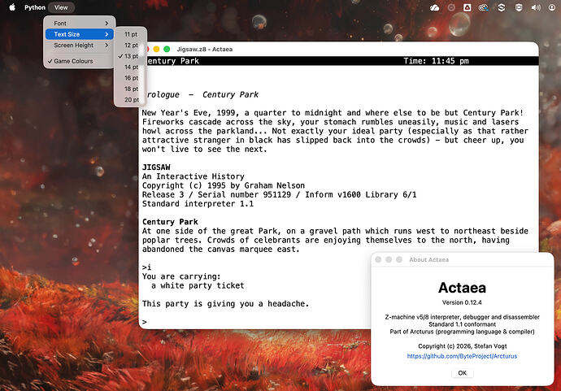The image size is (561, 391).
Task: Expand the Text Size submenu arrow
Action: (x=107, y=34)
